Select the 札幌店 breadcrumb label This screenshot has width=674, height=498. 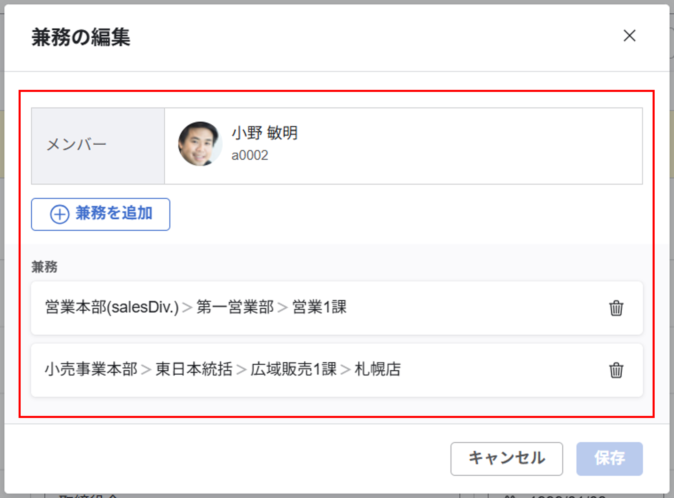378,370
